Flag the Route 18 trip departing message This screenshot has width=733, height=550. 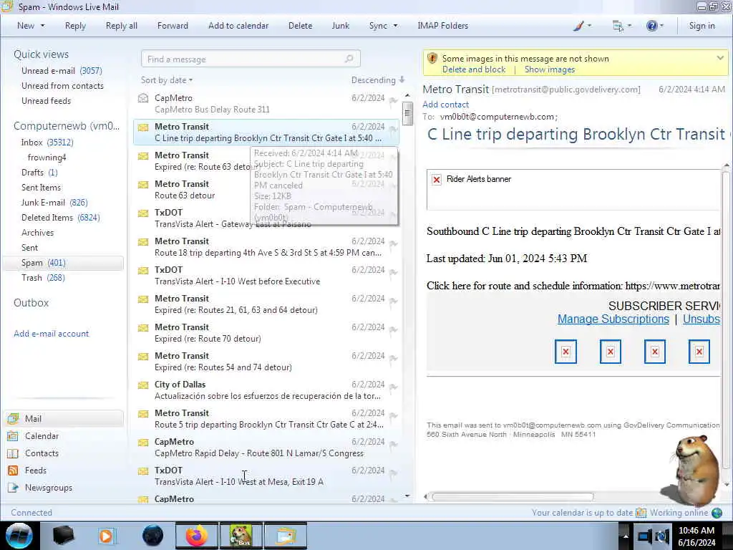[393, 243]
